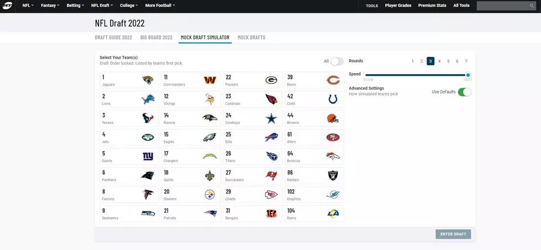Viewport: 541px width, 250px height.
Task: Go to the Mock Drafts tab
Action: point(251,37)
